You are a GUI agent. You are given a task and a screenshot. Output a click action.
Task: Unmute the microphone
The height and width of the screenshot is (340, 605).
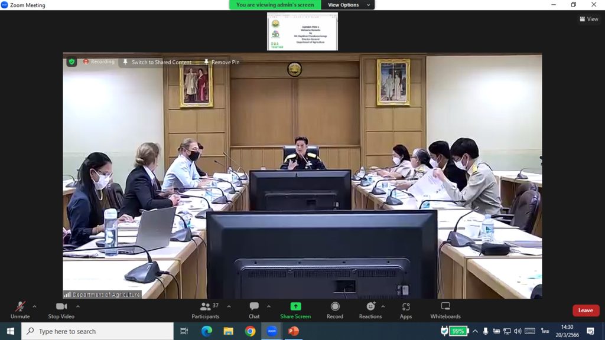20,310
